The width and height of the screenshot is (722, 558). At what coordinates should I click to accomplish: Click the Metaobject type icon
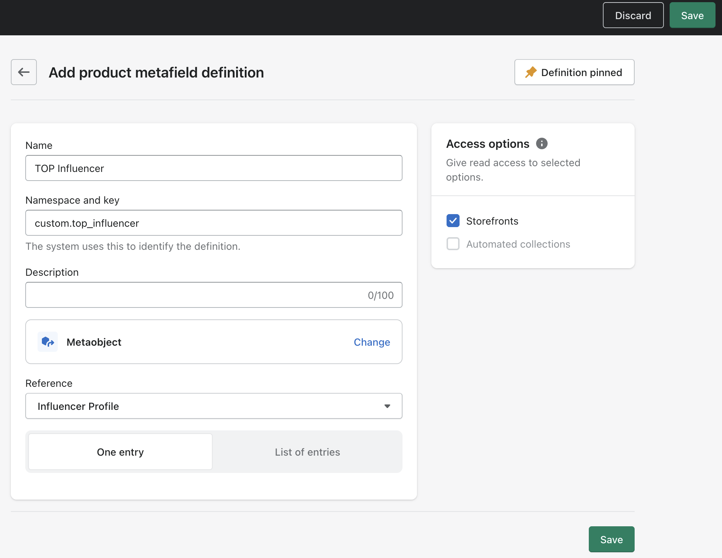point(48,342)
